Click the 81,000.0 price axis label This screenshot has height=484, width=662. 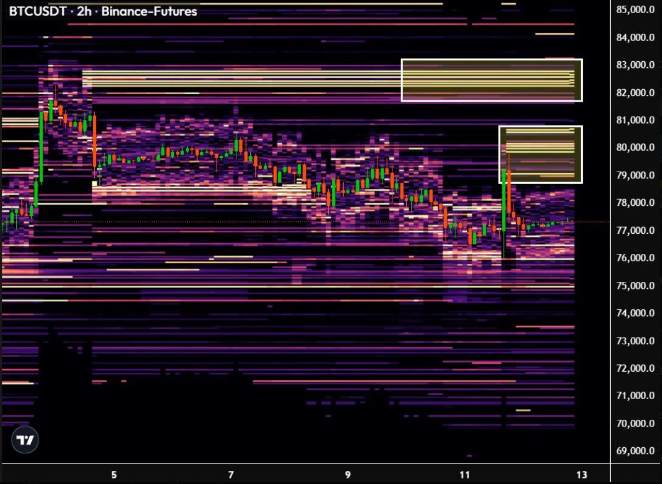(635, 120)
